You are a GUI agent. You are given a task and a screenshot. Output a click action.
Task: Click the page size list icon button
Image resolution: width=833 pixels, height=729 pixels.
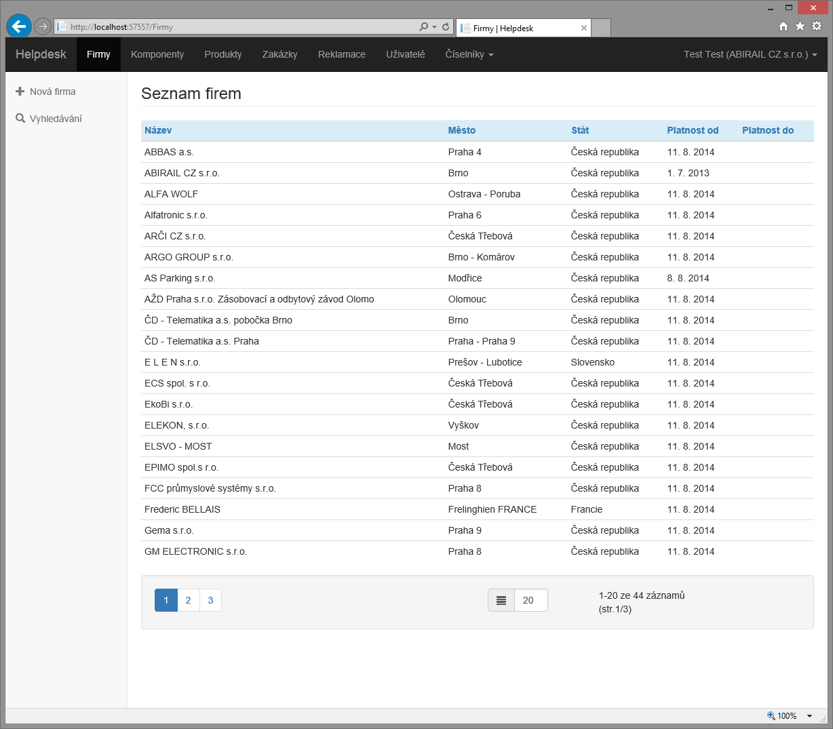pyautogui.click(x=501, y=600)
